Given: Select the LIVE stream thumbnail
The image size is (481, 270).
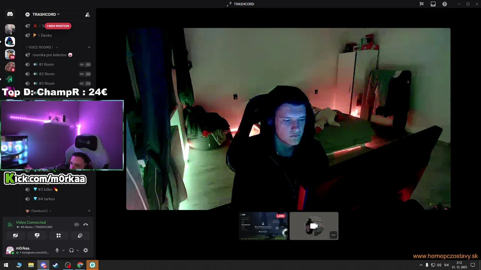Looking at the screenshot, I should pos(263,226).
